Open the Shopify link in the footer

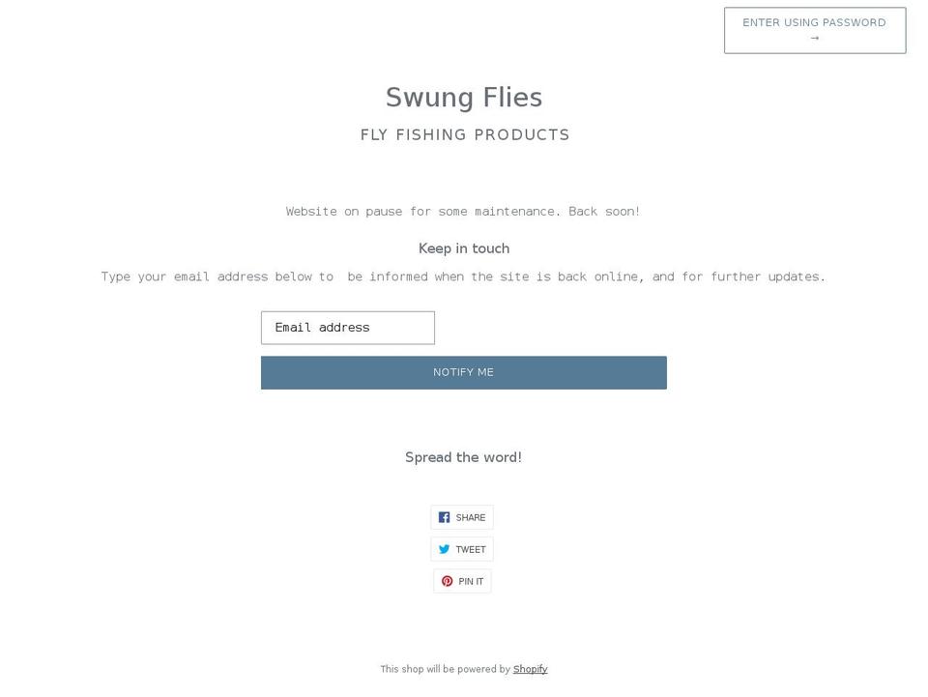pos(530,668)
